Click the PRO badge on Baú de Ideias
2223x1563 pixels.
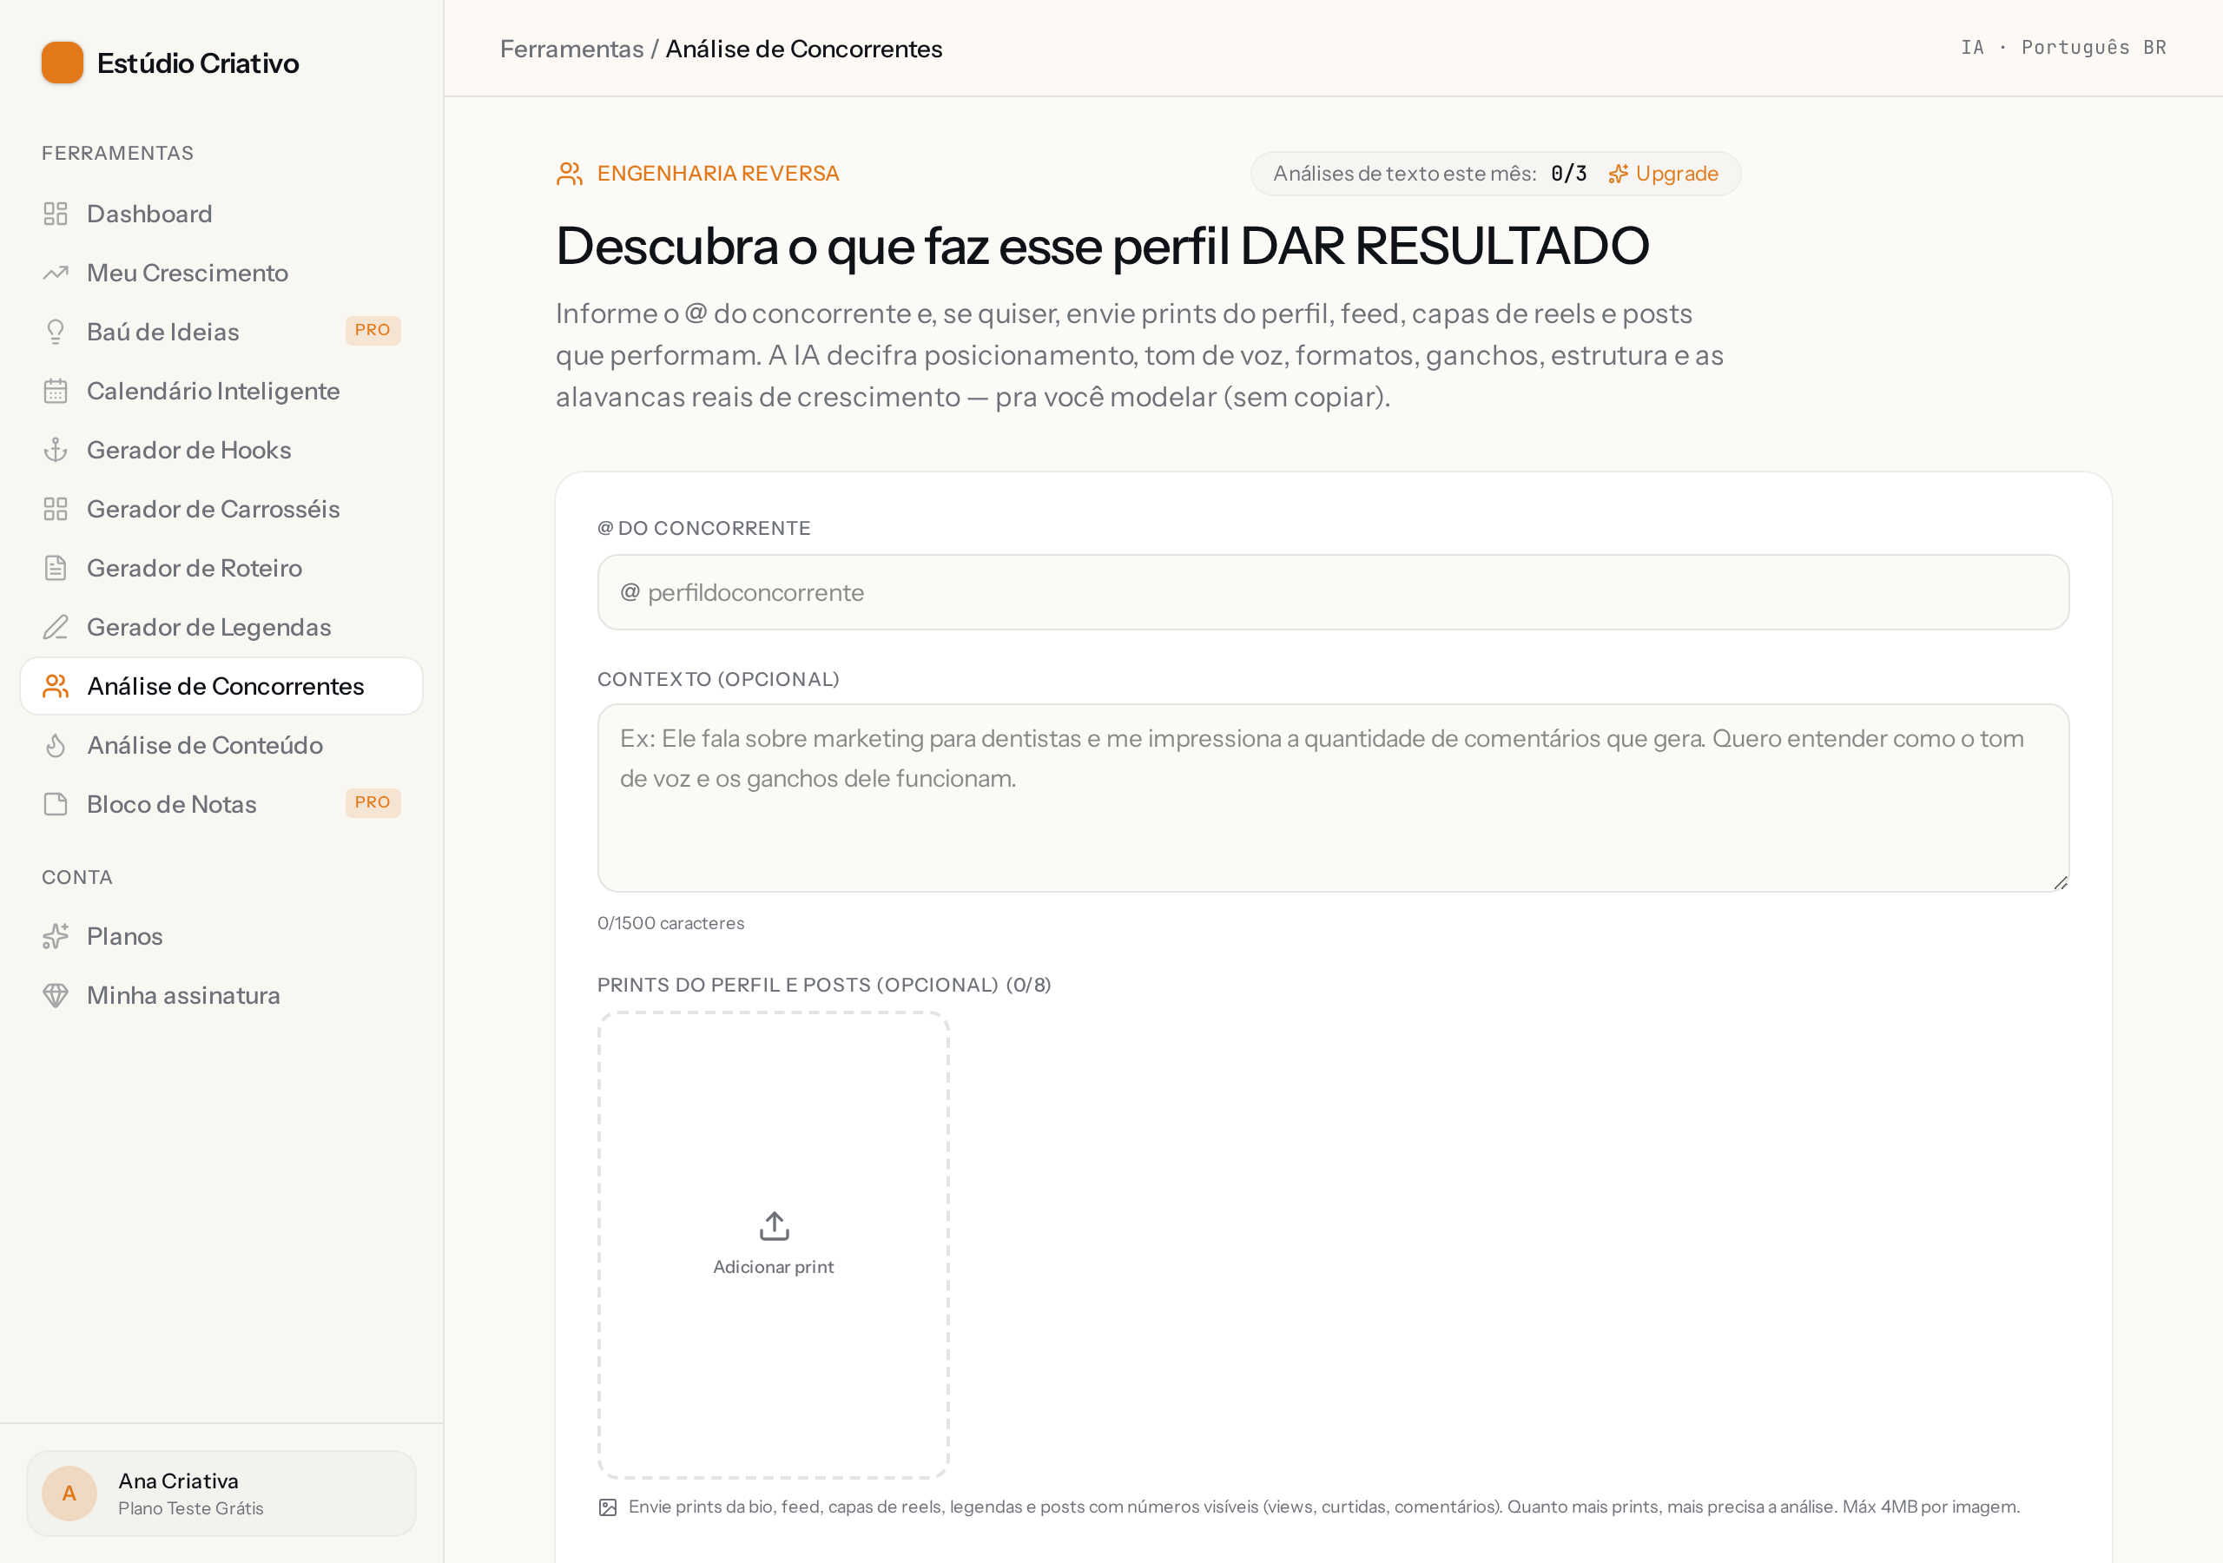[x=373, y=330]
